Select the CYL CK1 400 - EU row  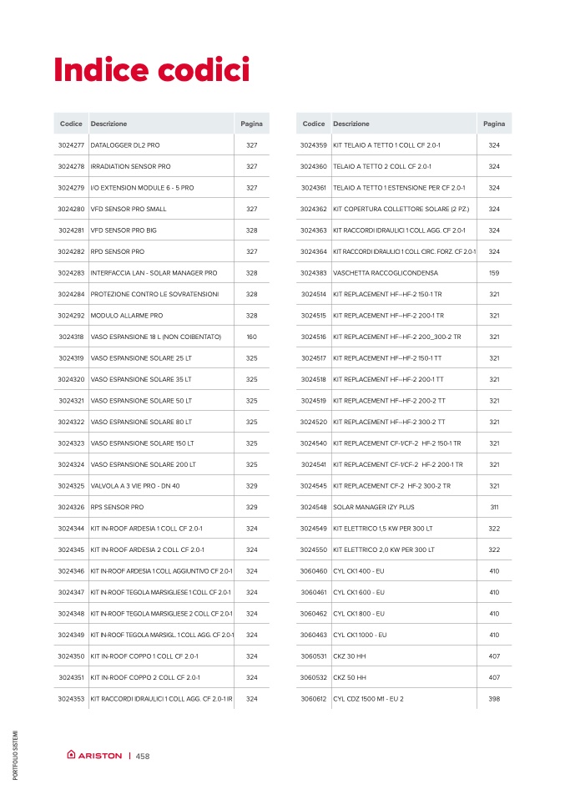click(404, 571)
